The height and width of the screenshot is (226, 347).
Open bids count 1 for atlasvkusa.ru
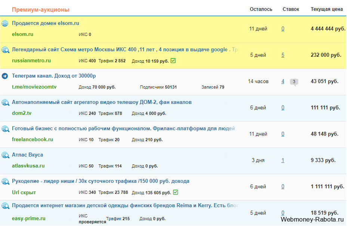pos(283,160)
